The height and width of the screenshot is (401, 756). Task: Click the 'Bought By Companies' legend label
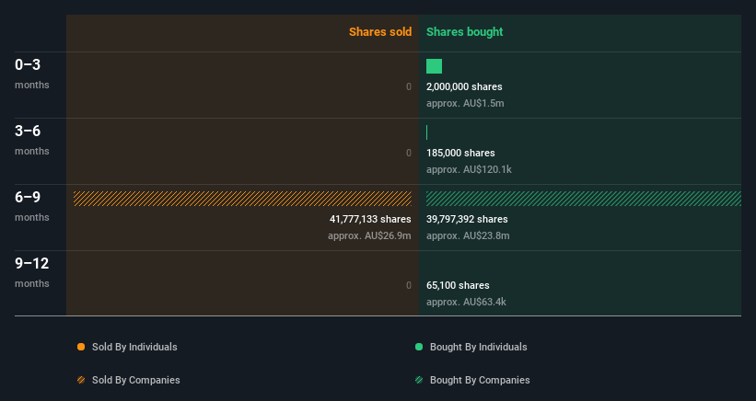click(480, 380)
